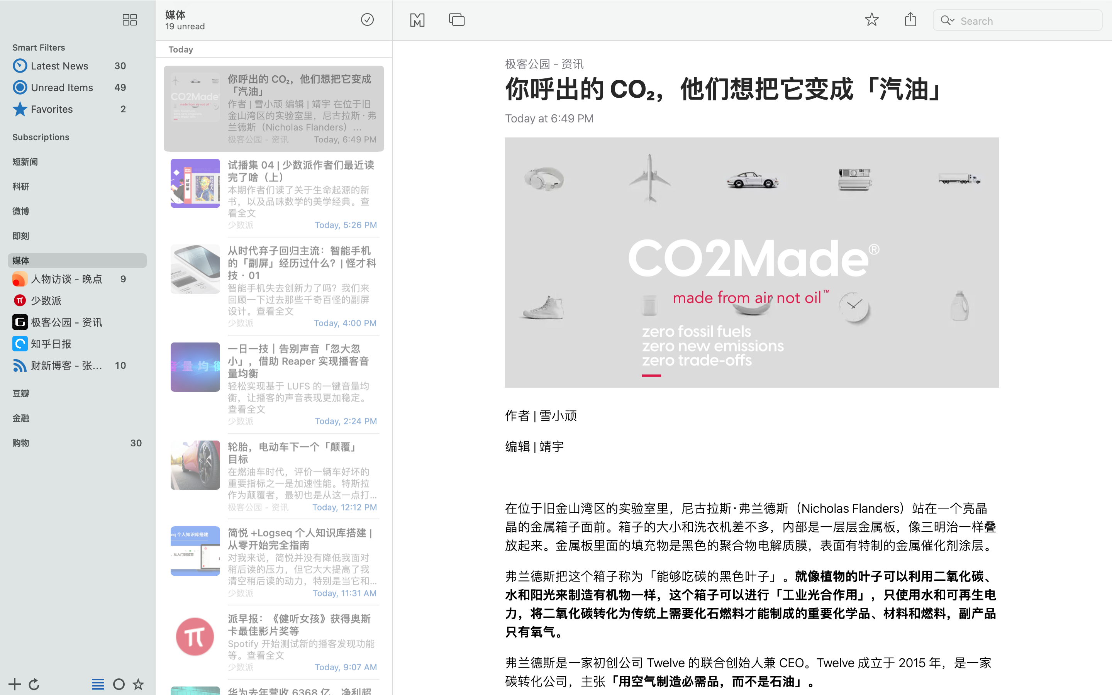Open article 试播集 04 少数派作者们

274,195
